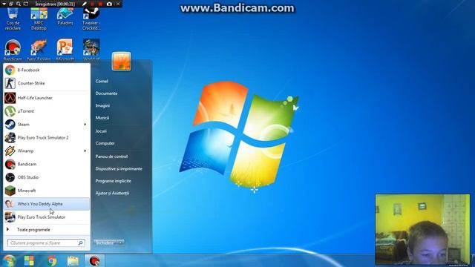The width and height of the screenshot is (475, 267).
Task: Open Cornel user folder
Action: click(102, 81)
